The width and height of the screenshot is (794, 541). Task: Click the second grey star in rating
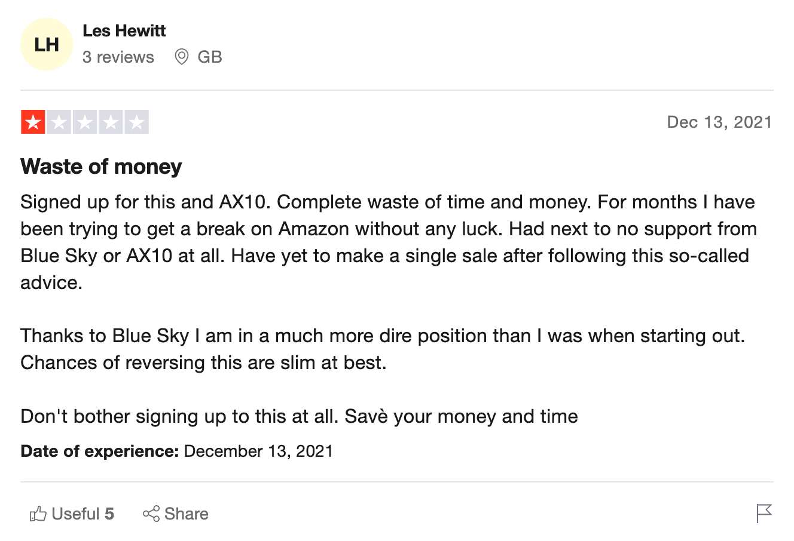[59, 122]
